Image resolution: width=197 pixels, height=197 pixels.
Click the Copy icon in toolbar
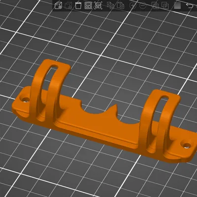110,5
